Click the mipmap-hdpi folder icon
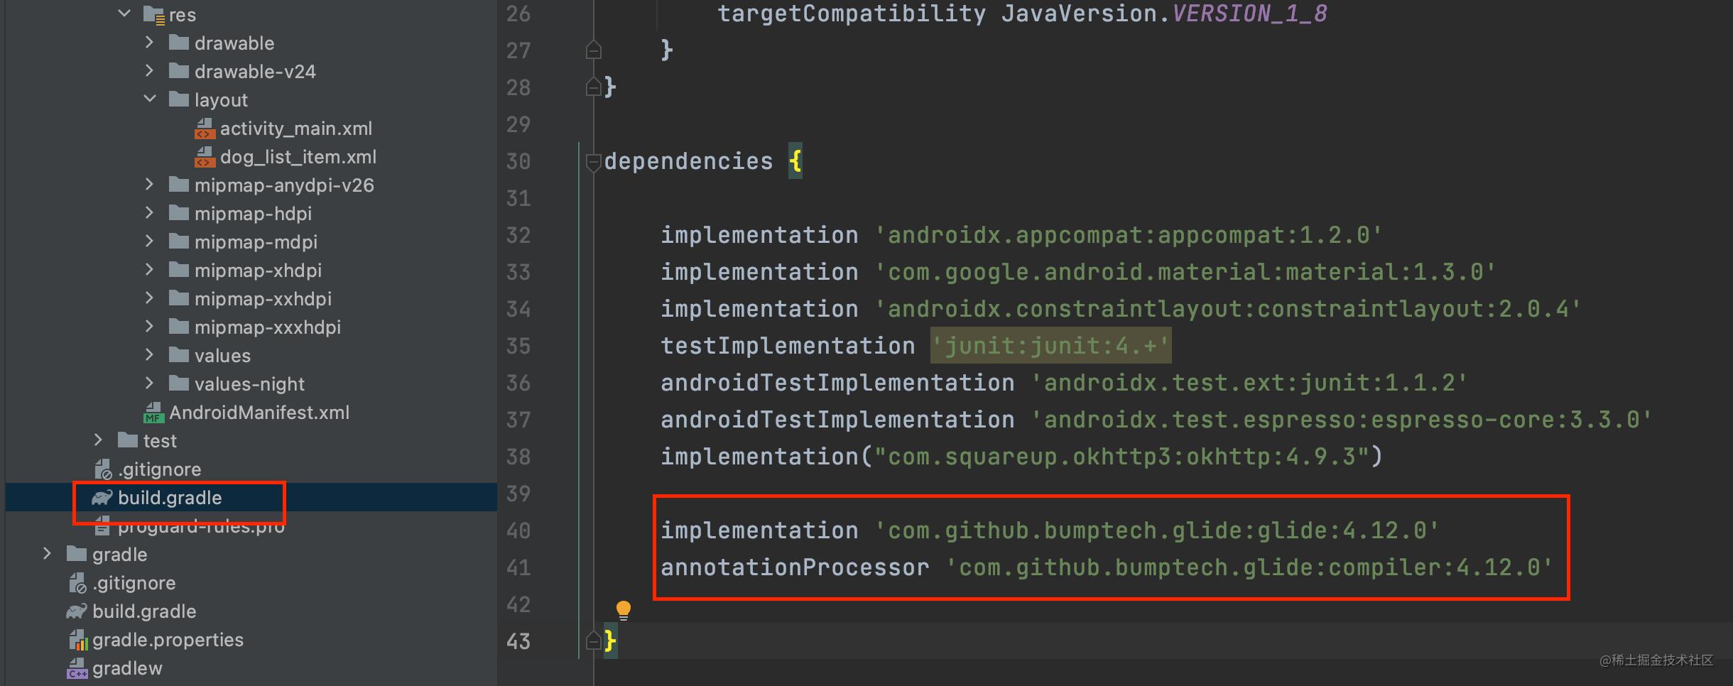This screenshot has height=686, width=1733. click(179, 213)
